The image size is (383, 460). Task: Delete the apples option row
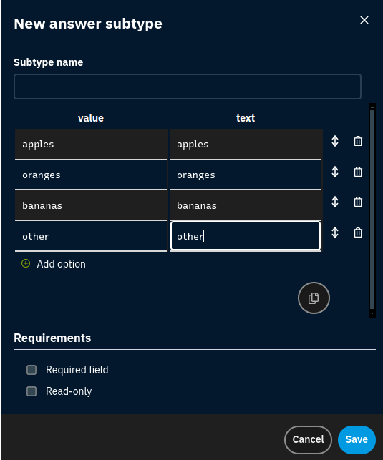pos(358,141)
